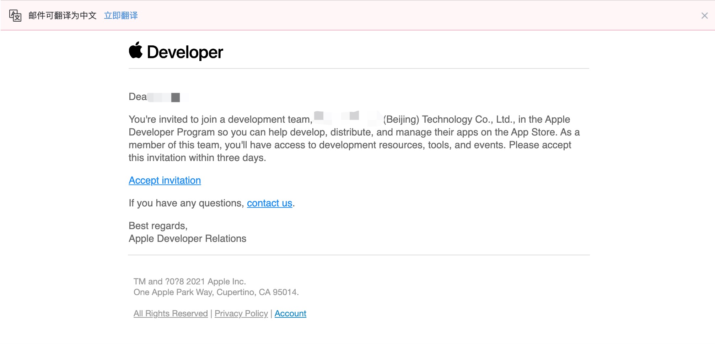Open the Privacy Policy footer link

(x=241, y=314)
